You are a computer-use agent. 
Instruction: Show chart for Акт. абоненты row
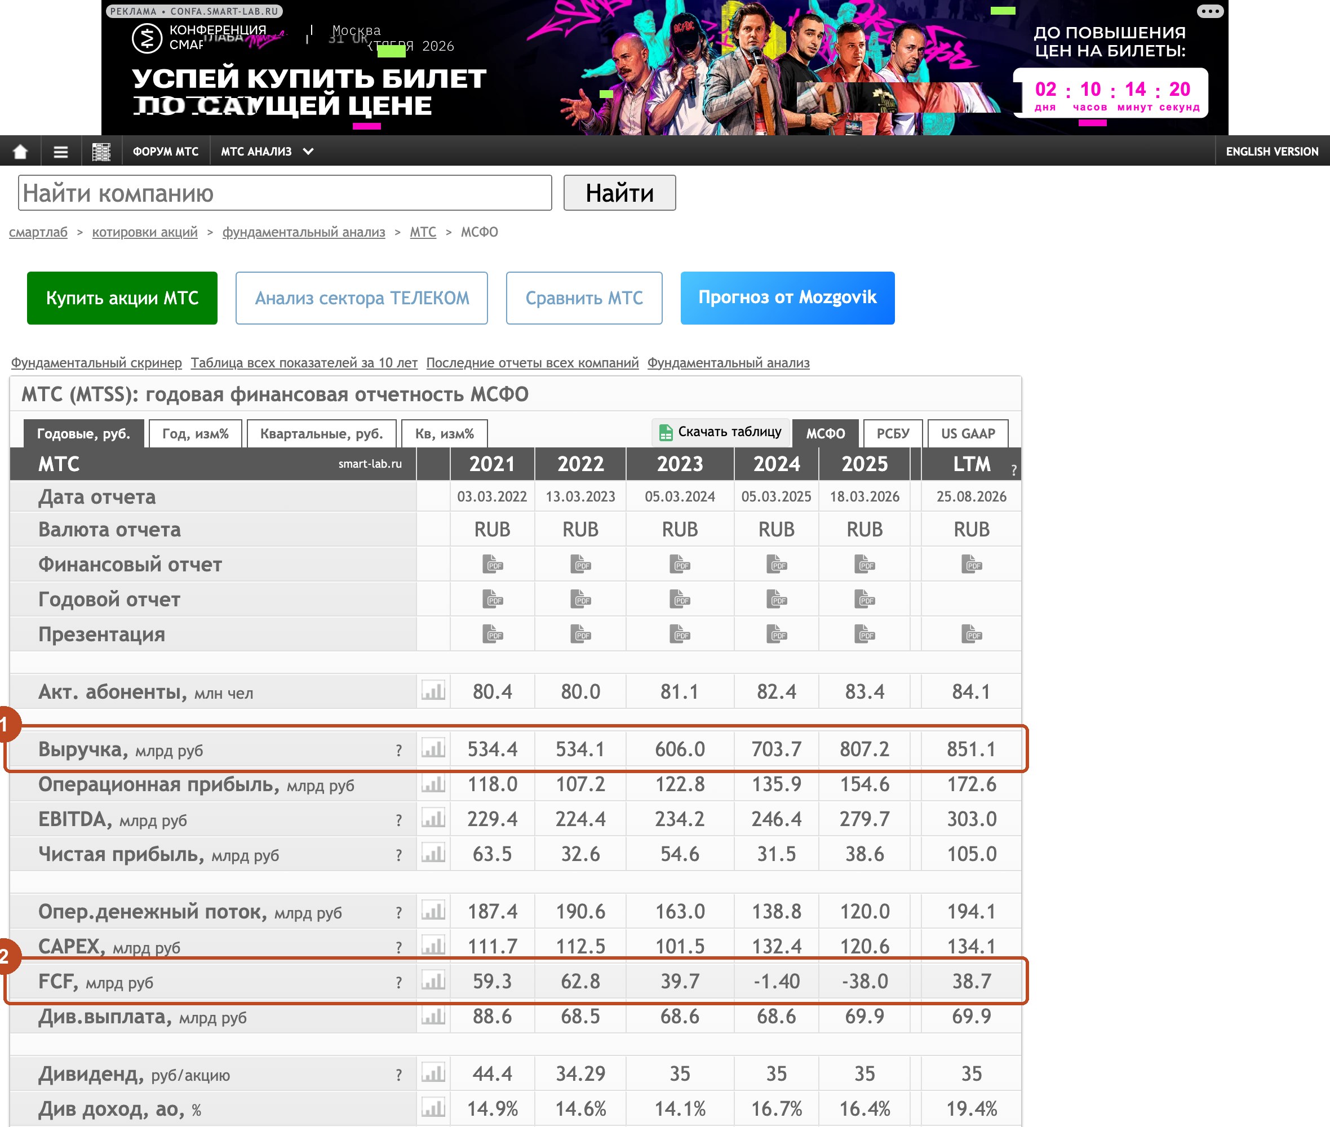[x=433, y=691]
